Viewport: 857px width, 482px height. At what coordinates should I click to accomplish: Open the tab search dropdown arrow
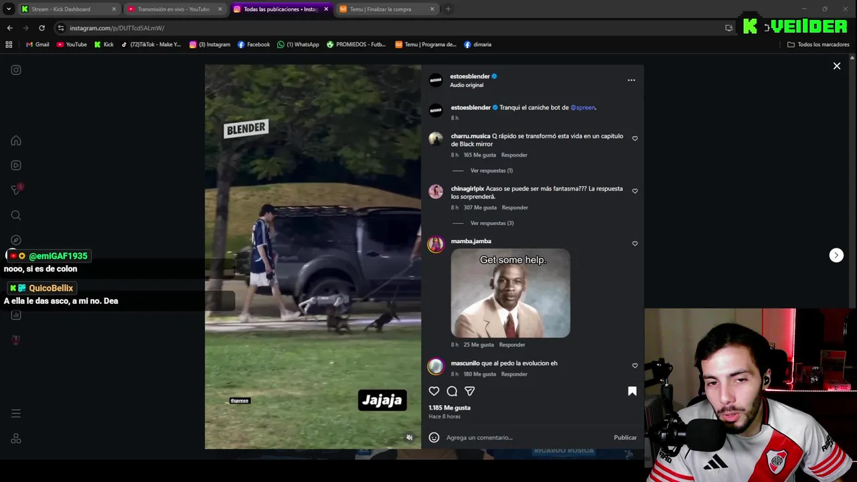pos(8,9)
